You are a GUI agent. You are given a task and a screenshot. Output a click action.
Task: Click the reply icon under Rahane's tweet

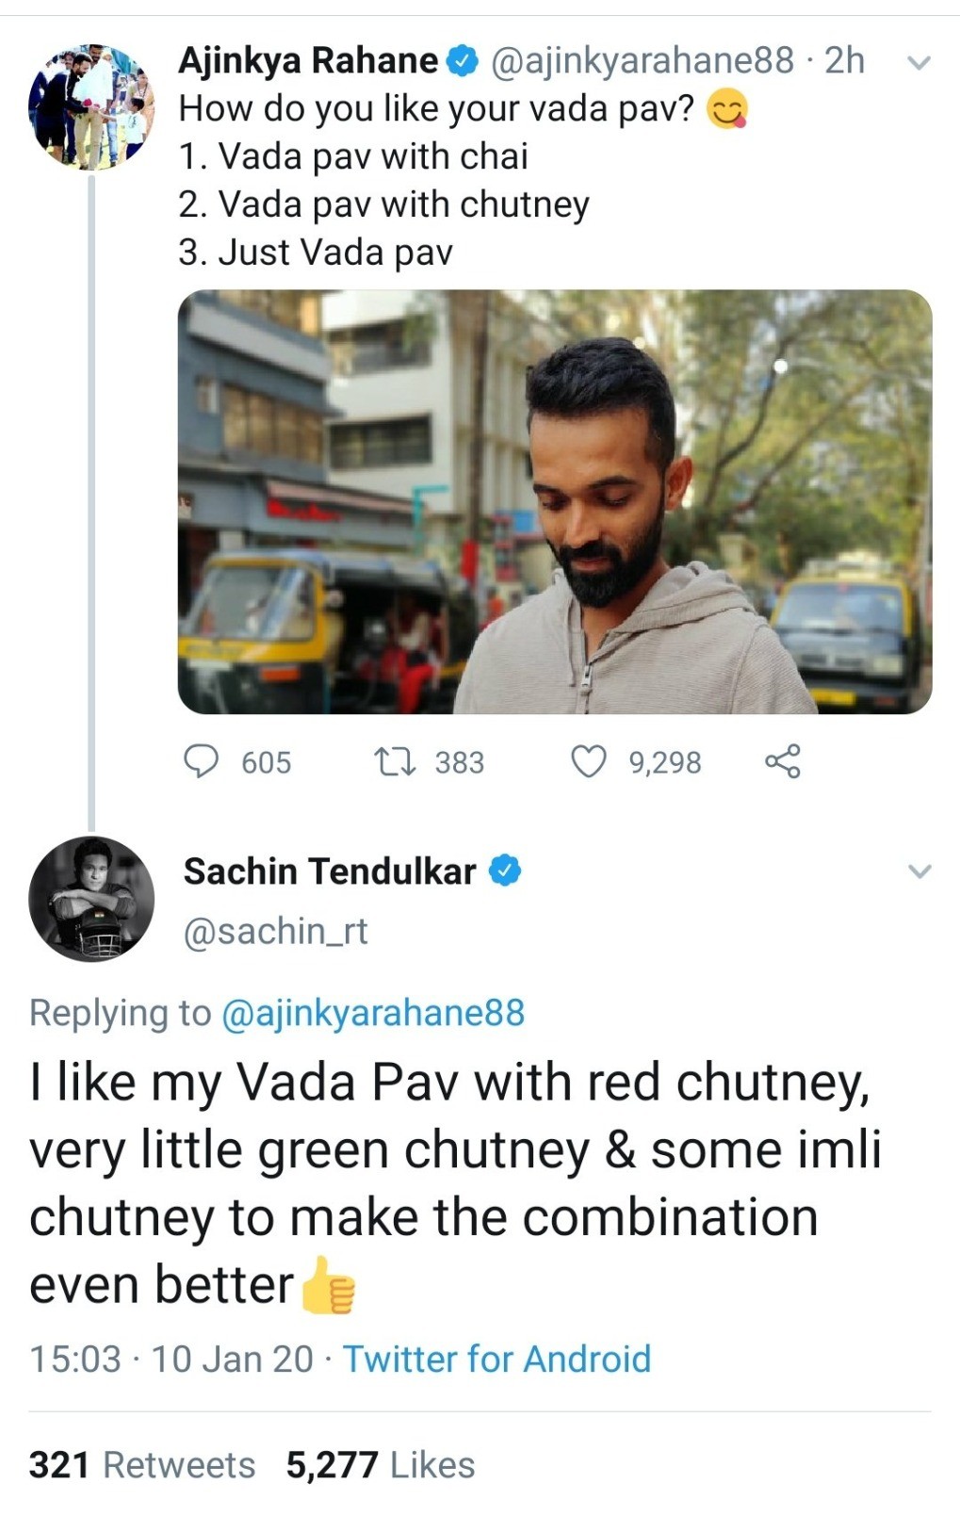[201, 761]
